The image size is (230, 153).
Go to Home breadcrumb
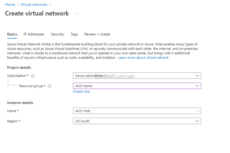[10, 5]
